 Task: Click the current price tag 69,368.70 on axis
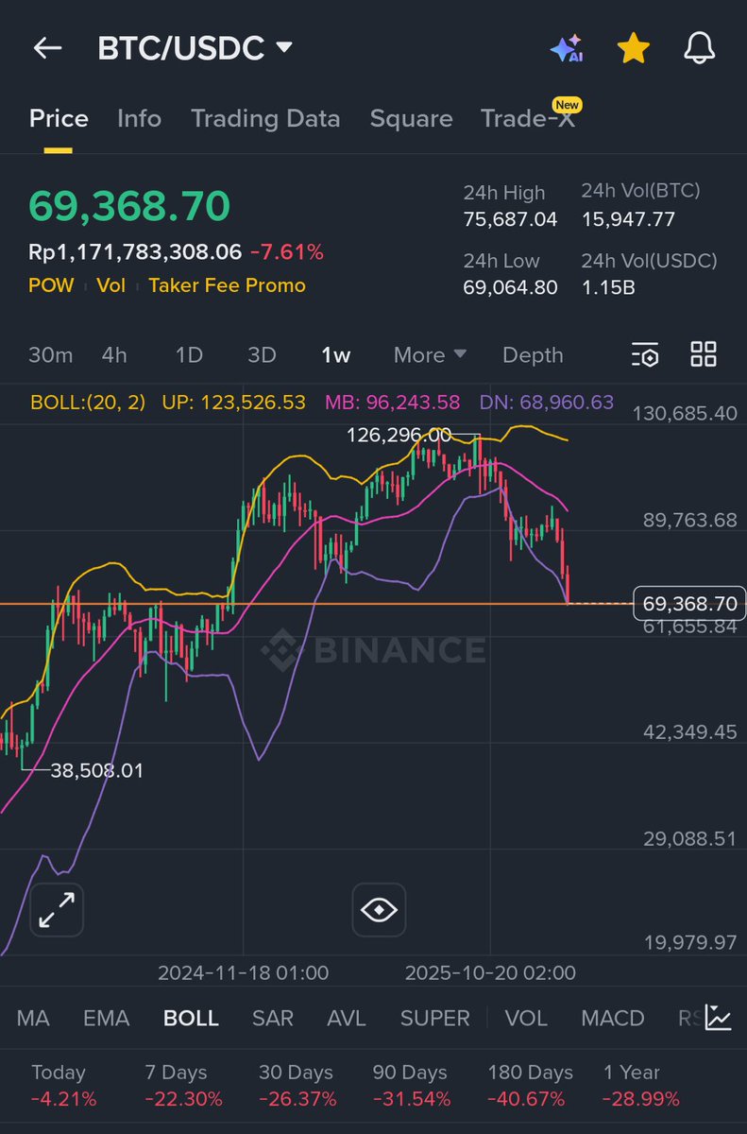pyautogui.click(x=689, y=603)
